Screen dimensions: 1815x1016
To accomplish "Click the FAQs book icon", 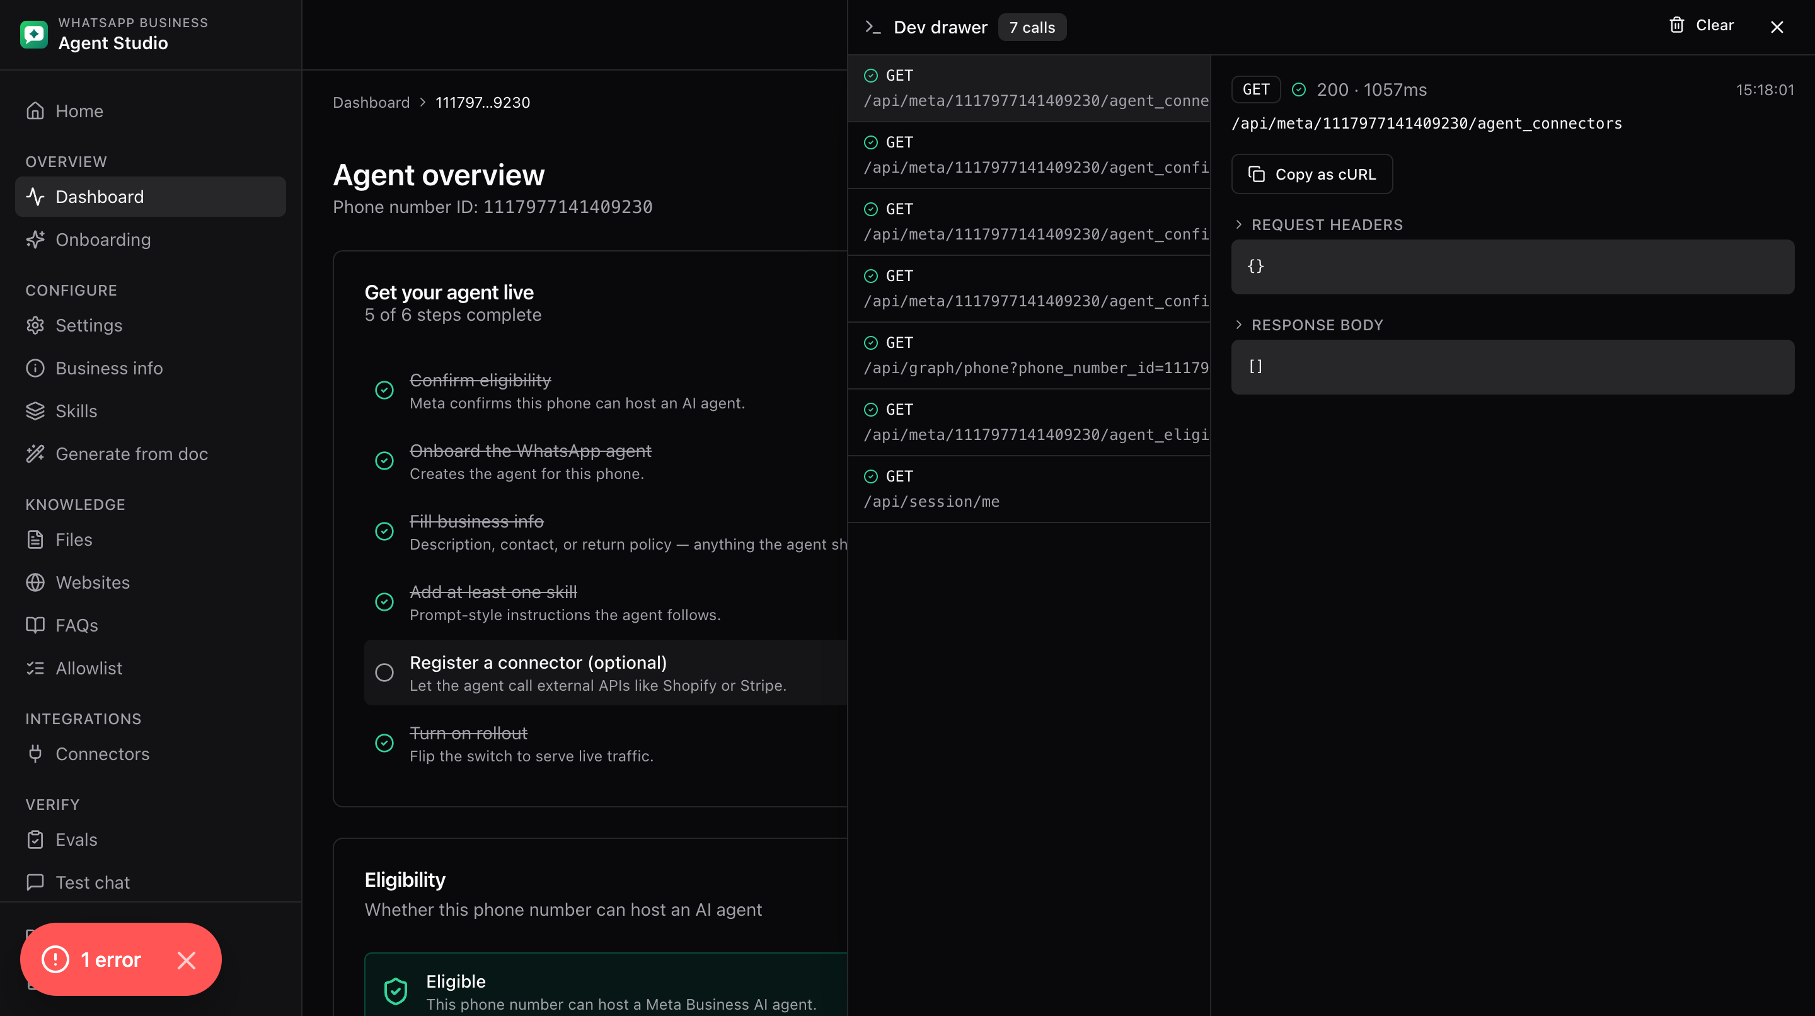I will pos(35,625).
